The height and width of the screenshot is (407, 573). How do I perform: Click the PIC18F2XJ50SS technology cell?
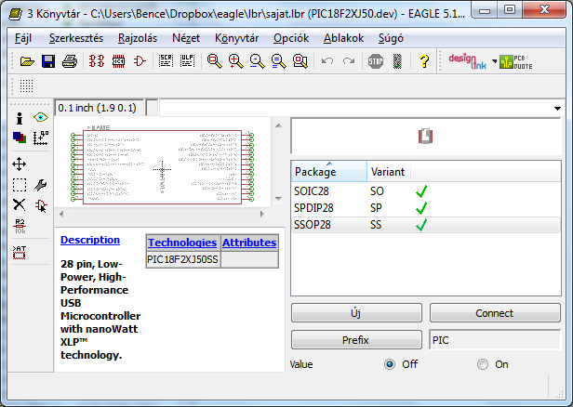pos(182,259)
